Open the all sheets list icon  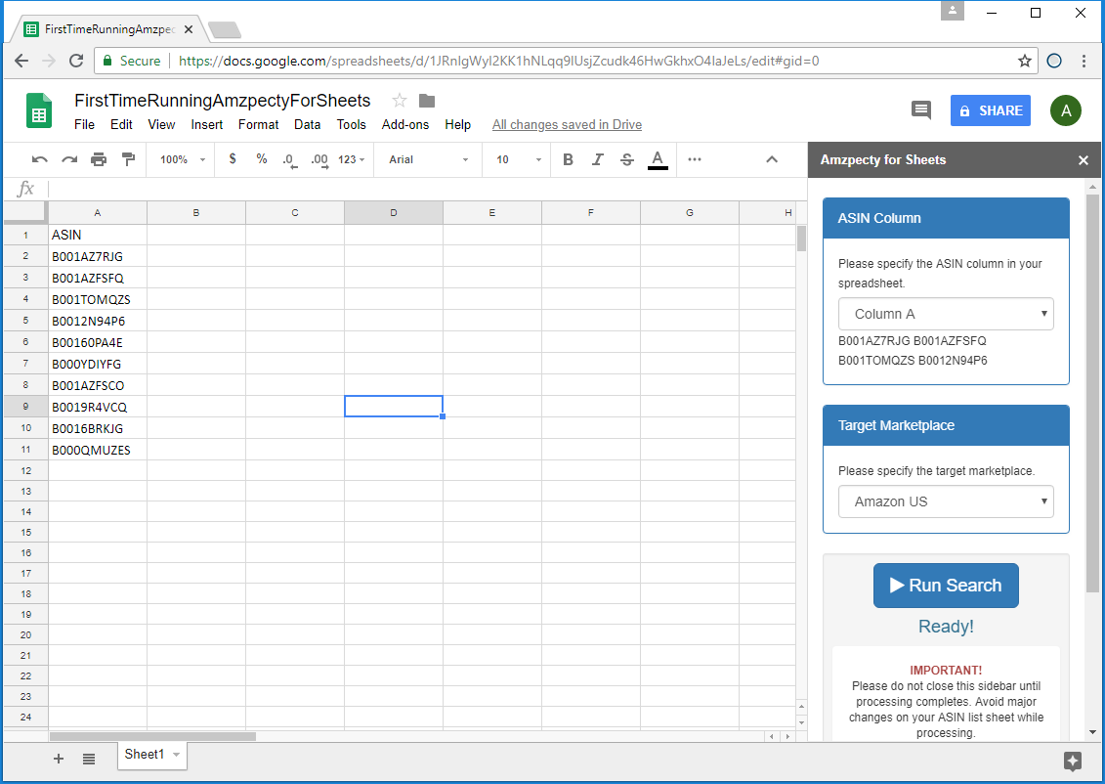[x=89, y=759]
